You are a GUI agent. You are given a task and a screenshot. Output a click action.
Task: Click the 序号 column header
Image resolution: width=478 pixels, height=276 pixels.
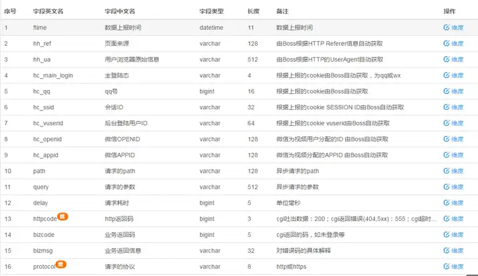(x=10, y=11)
